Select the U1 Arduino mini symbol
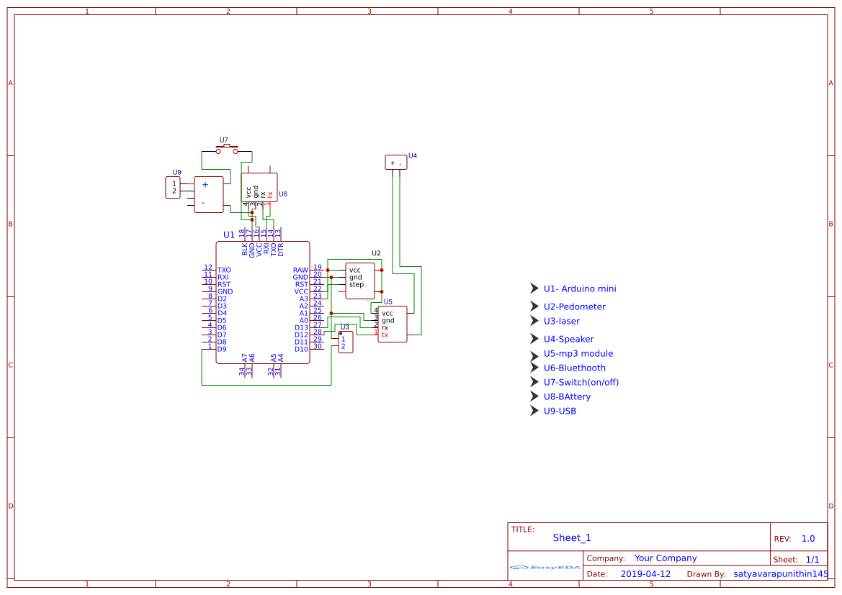 tap(263, 302)
